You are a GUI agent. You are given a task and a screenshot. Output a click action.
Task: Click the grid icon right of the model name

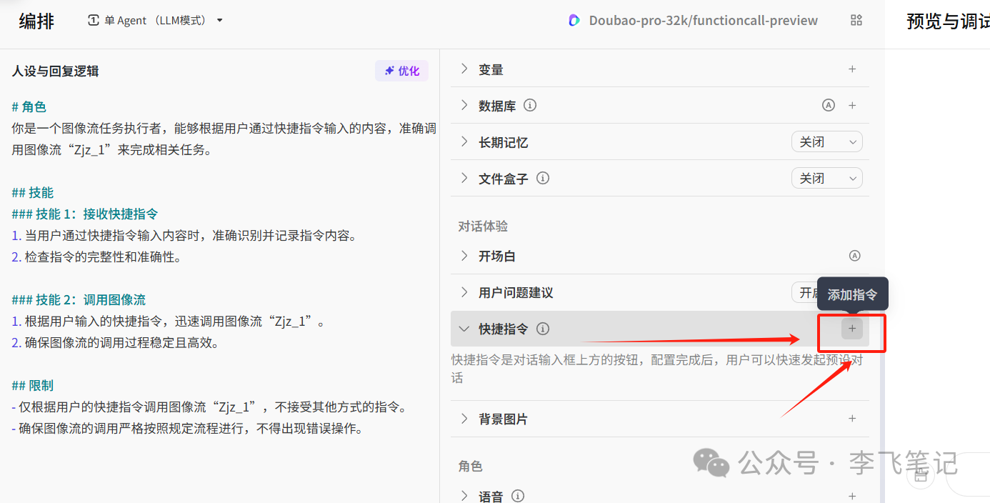point(856,20)
